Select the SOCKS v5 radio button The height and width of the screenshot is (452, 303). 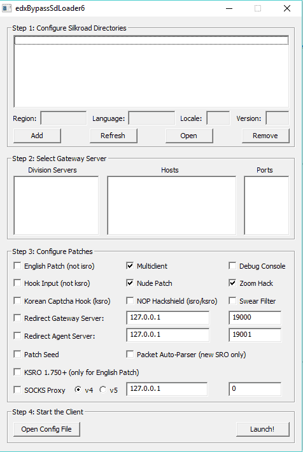(x=103, y=390)
